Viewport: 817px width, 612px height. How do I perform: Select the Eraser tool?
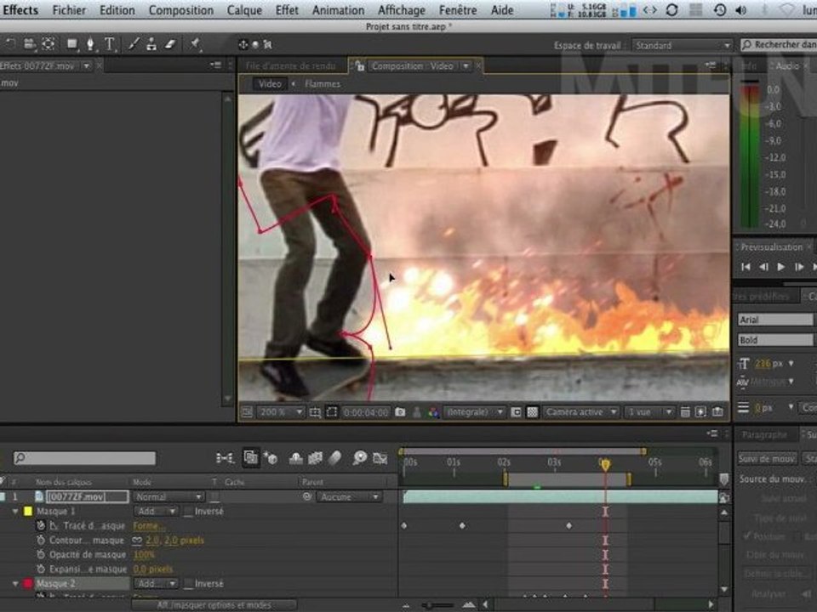pos(170,44)
